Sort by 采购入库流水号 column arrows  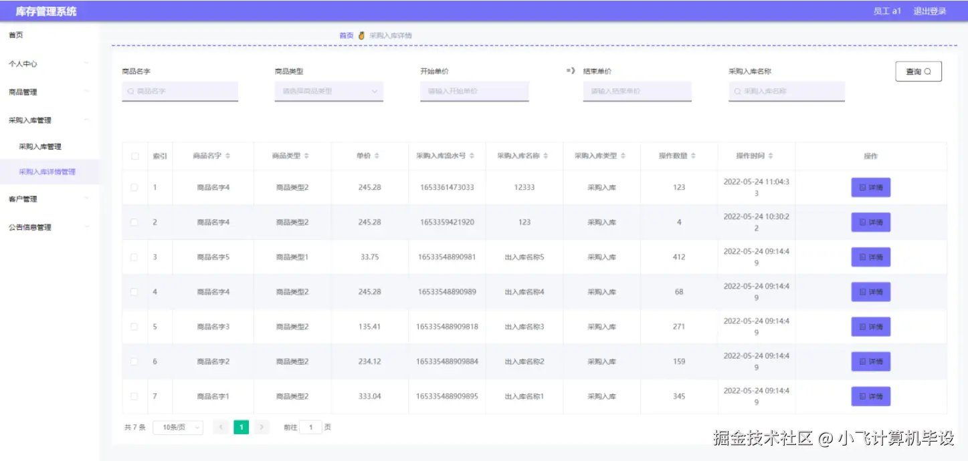click(x=472, y=156)
